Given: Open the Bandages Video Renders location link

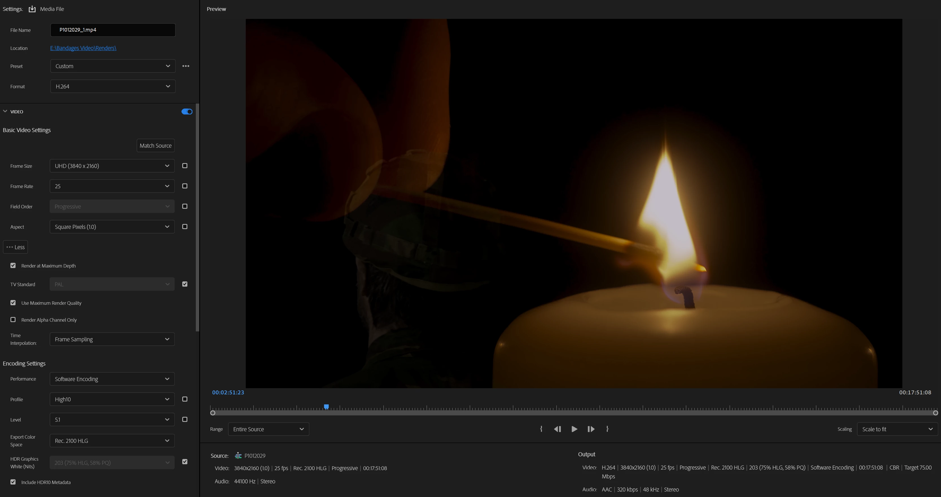Looking at the screenshot, I should (x=83, y=48).
